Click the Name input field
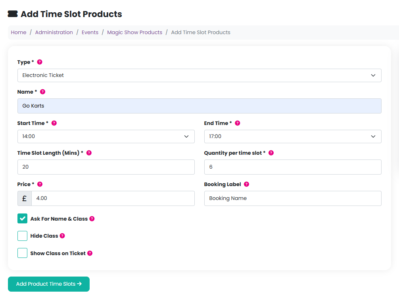This screenshot has height=296, width=399. [199, 106]
